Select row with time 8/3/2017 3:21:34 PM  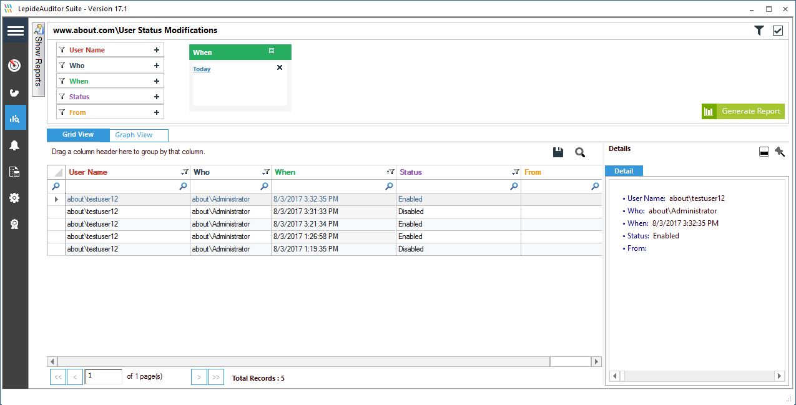[x=325, y=224]
